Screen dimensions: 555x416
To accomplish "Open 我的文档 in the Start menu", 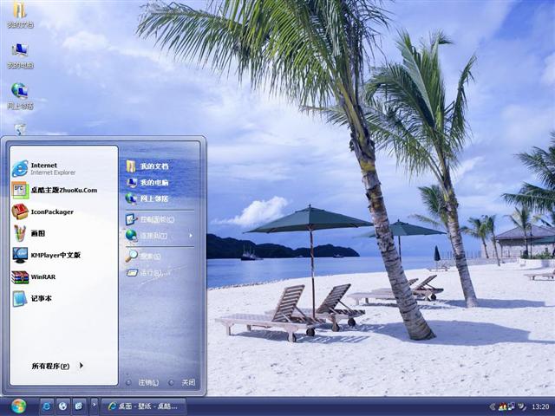I will point(153,166).
